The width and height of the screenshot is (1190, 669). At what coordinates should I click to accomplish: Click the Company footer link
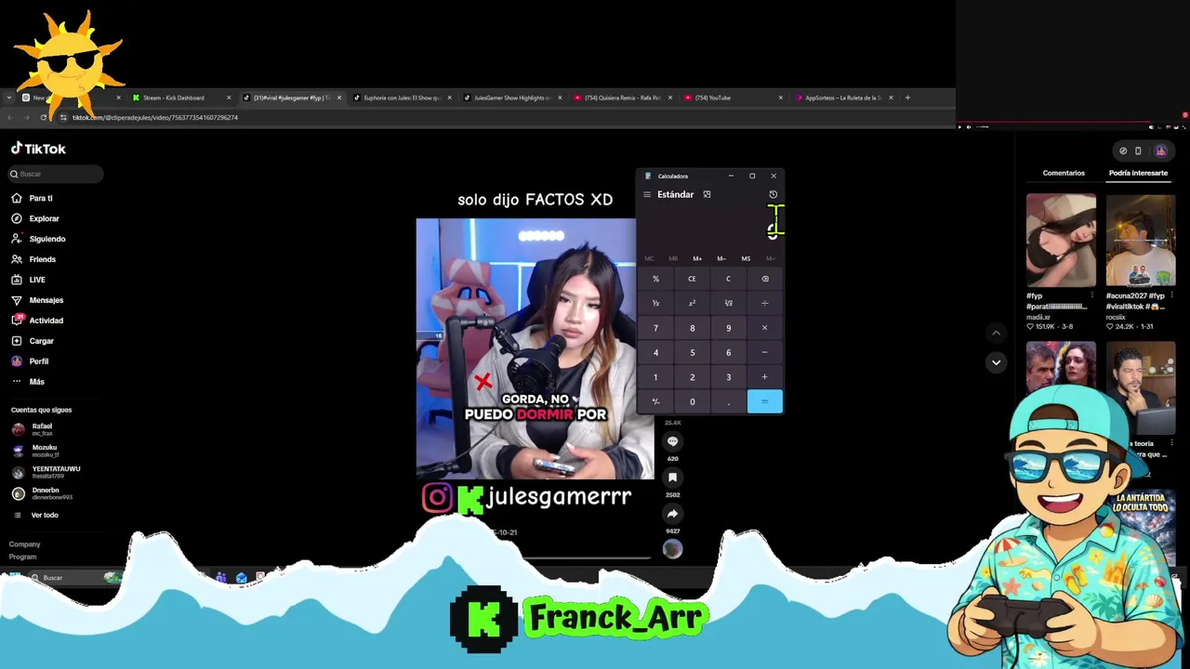tap(25, 544)
